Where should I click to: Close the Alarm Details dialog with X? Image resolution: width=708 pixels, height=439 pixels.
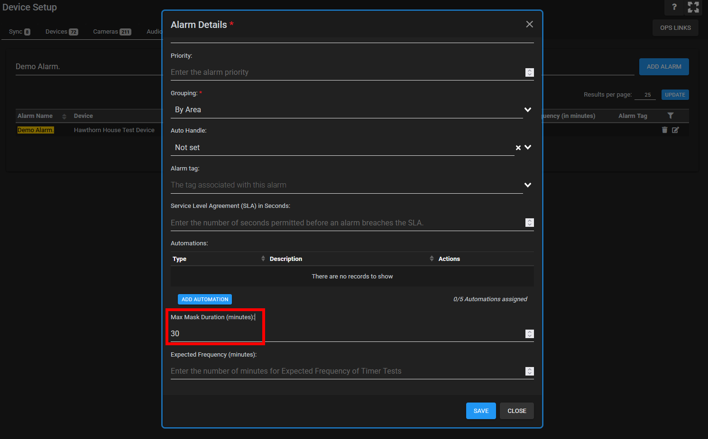pos(529,24)
